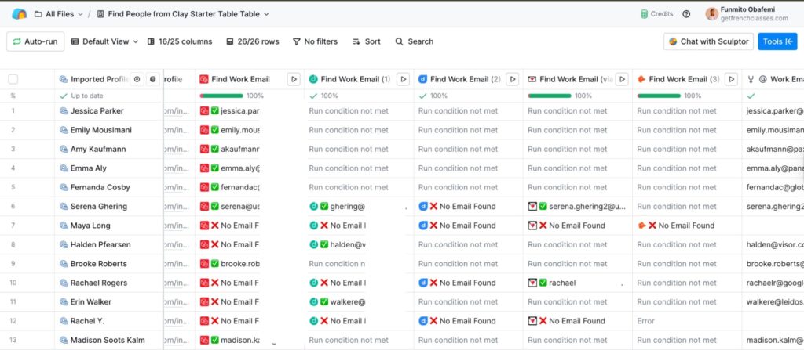Select the Amy Kaufmann cell
This screenshot has width=804, height=350.
point(108,149)
